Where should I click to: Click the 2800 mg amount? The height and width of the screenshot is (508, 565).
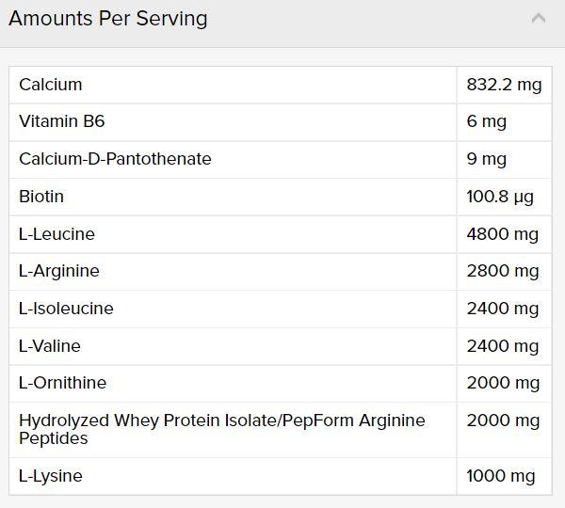click(503, 271)
